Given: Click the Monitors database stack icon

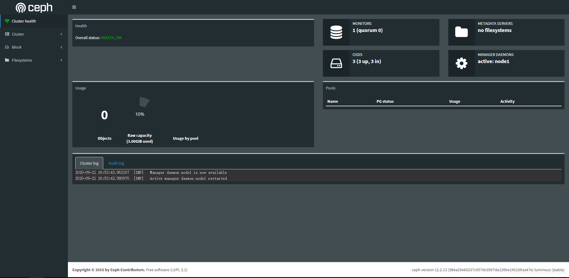Looking at the screenshot, I should tap(336, 32).
